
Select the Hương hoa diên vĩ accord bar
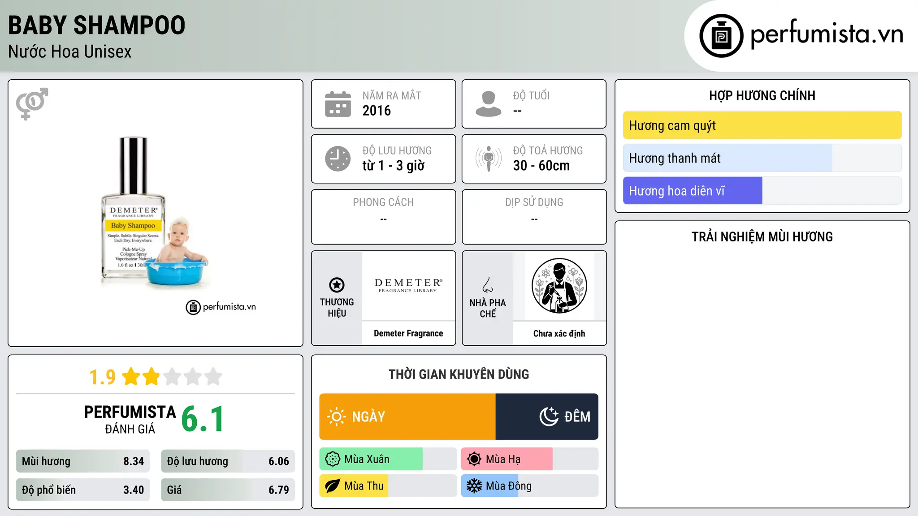762,191
